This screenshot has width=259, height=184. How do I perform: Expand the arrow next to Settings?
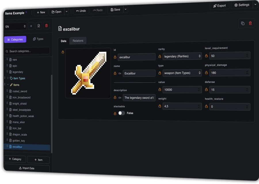(x=255, y=5)
